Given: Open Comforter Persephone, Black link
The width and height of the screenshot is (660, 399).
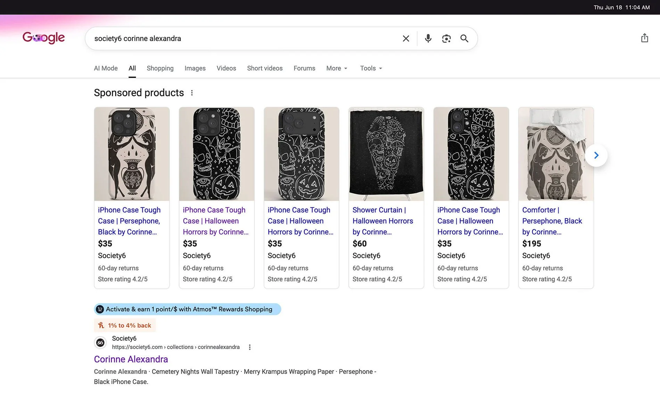Looking at the screenshot, I should tap(552, 221).
